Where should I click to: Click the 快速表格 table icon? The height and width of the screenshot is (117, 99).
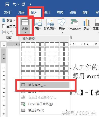click(23, 110)
